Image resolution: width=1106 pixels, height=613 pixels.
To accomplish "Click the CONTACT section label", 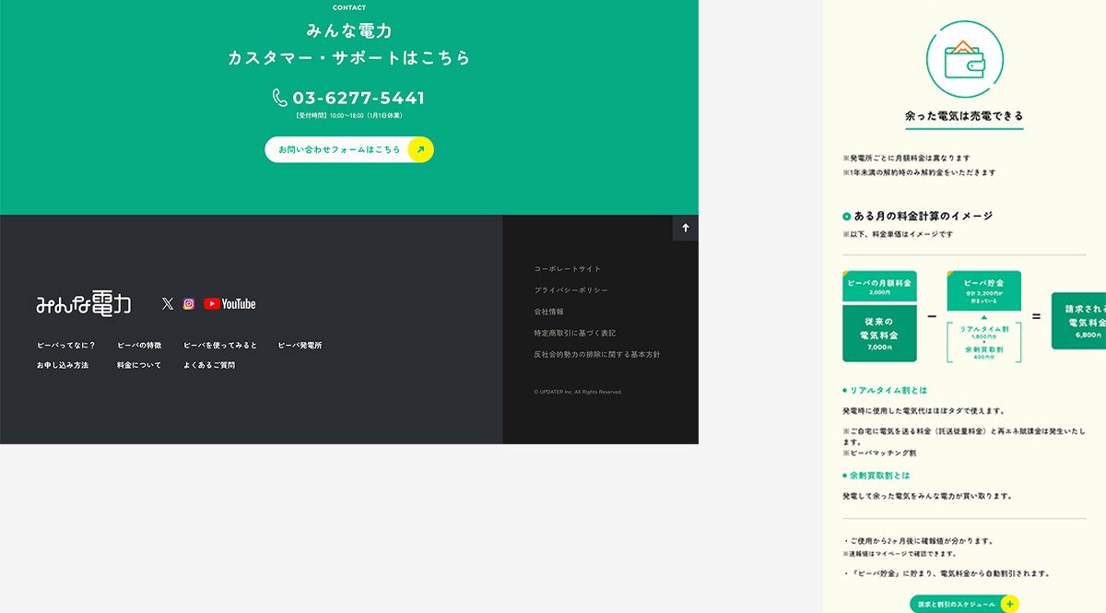I will point(349,7).
